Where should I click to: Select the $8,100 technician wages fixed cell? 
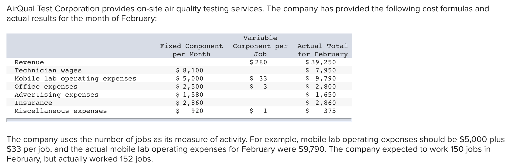point(189,70)
